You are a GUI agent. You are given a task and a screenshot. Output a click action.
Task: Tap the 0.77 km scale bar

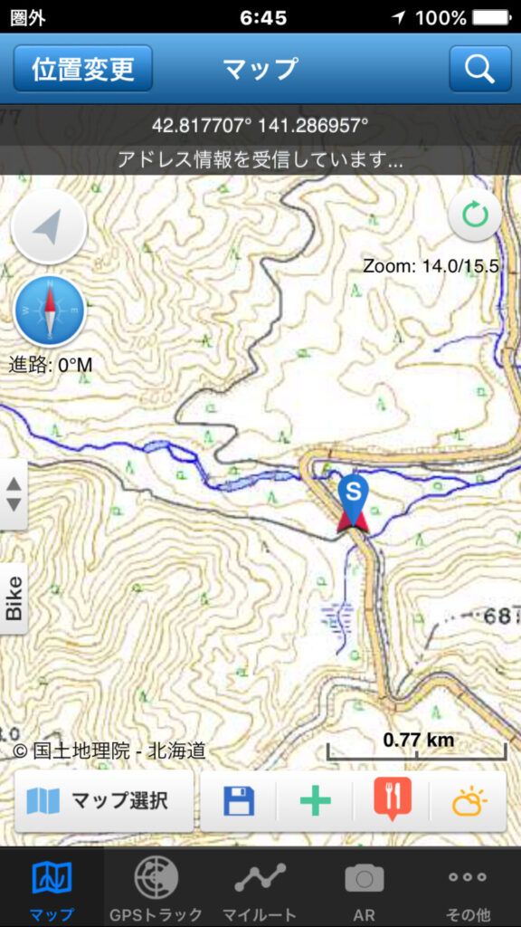point(416,748)
